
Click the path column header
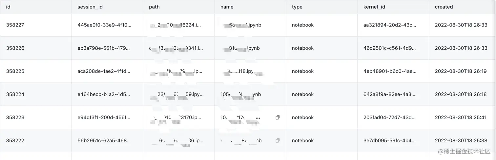154,7
